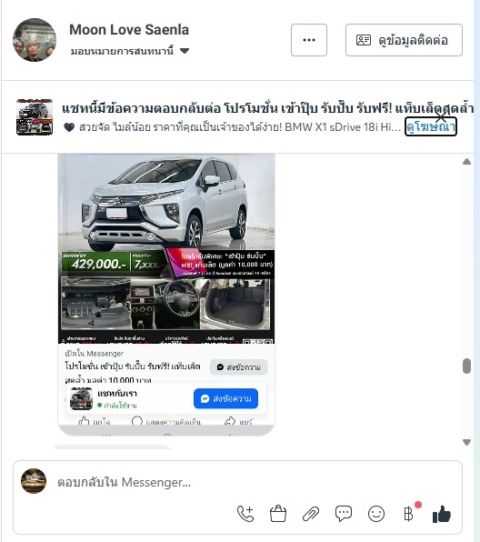
Task: Click ดูข้อมูลติดต่อ contact info button
Action: (404, 40)
